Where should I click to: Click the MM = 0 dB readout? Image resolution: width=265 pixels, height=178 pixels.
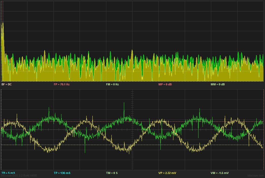pyautogui.click(x=218, y=84)
